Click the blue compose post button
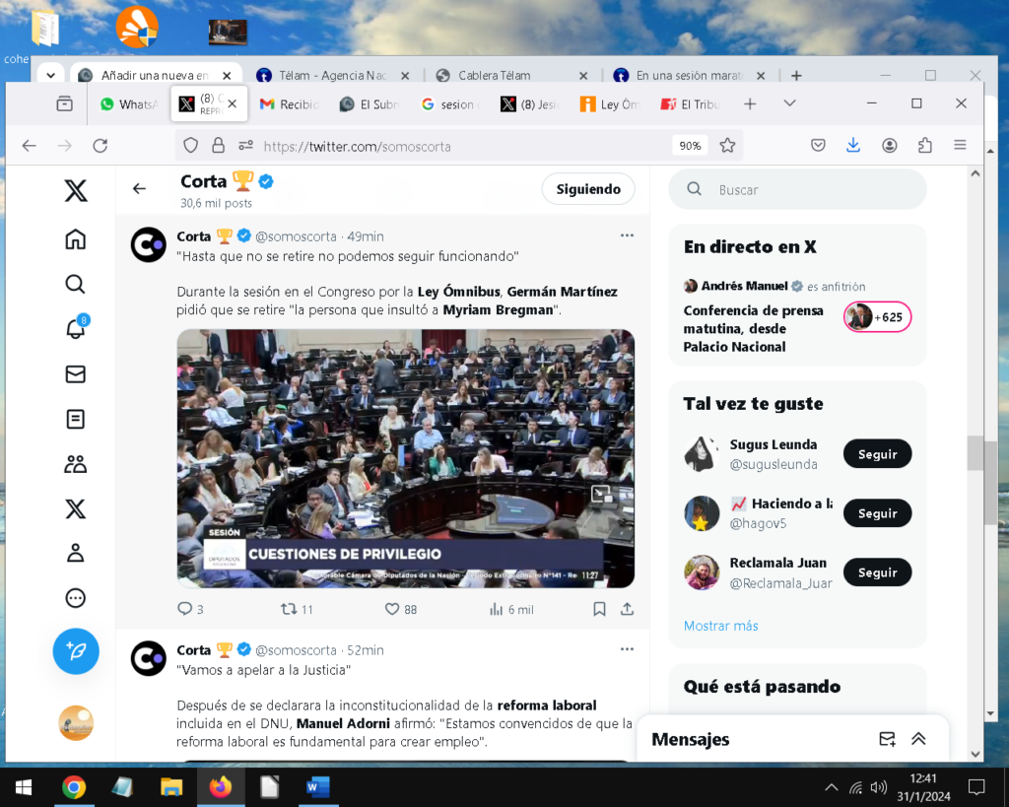The width and height of the screenshot is (1009, 807). coord(76,651)
